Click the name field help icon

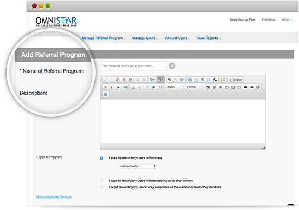click(172, 66)
